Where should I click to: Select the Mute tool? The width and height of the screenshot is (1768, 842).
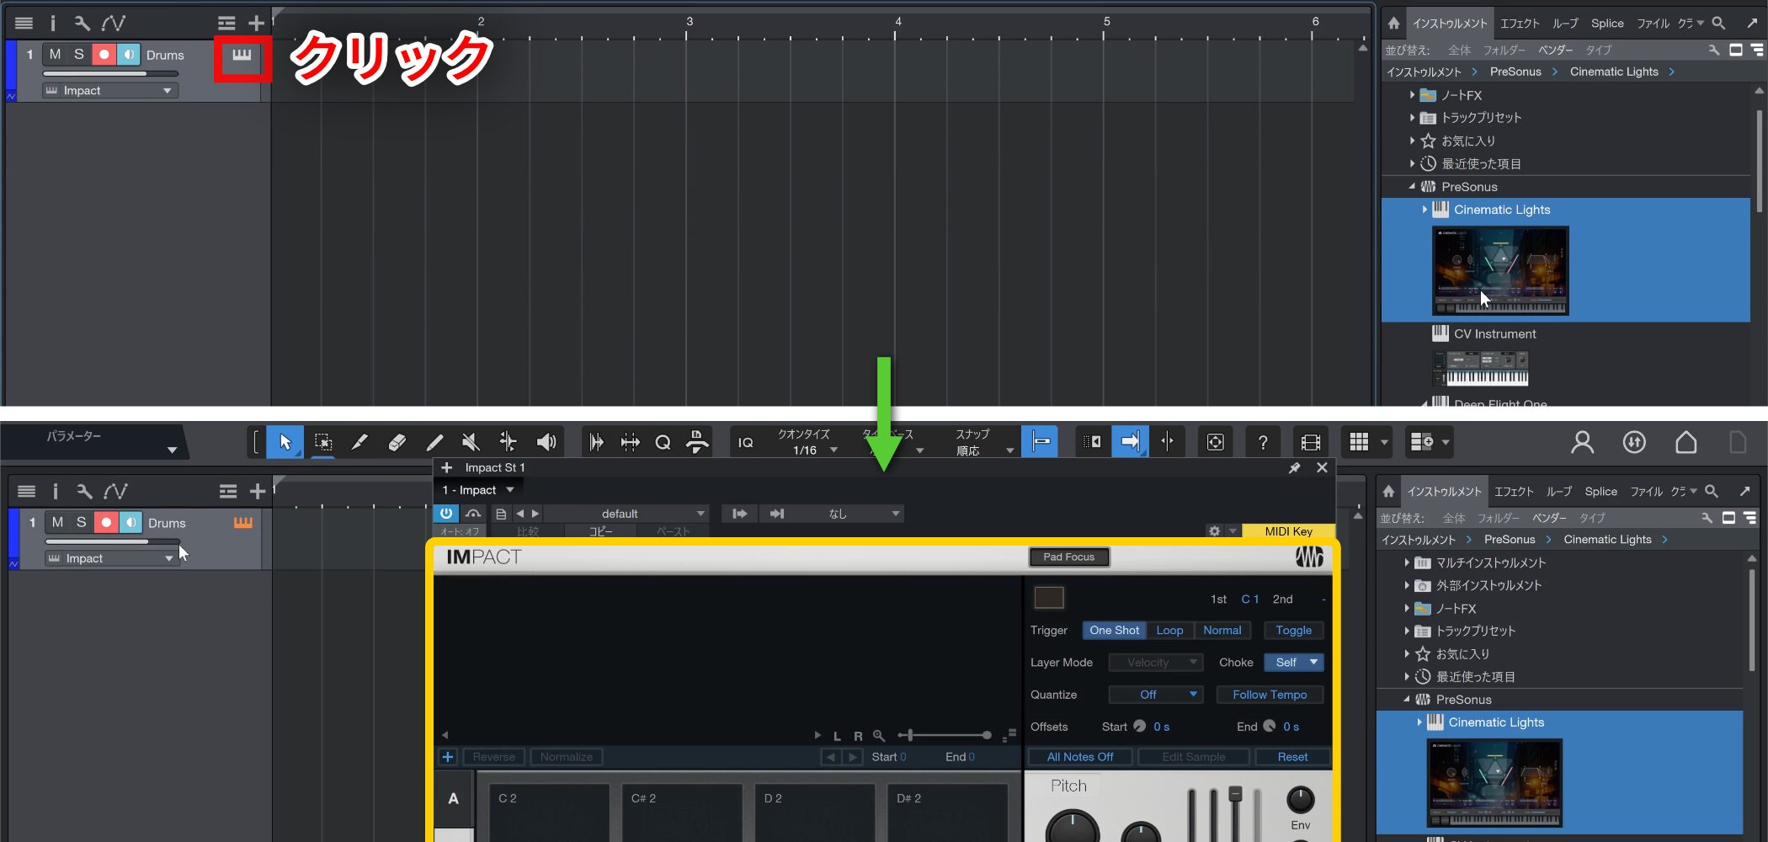point(471,442)
